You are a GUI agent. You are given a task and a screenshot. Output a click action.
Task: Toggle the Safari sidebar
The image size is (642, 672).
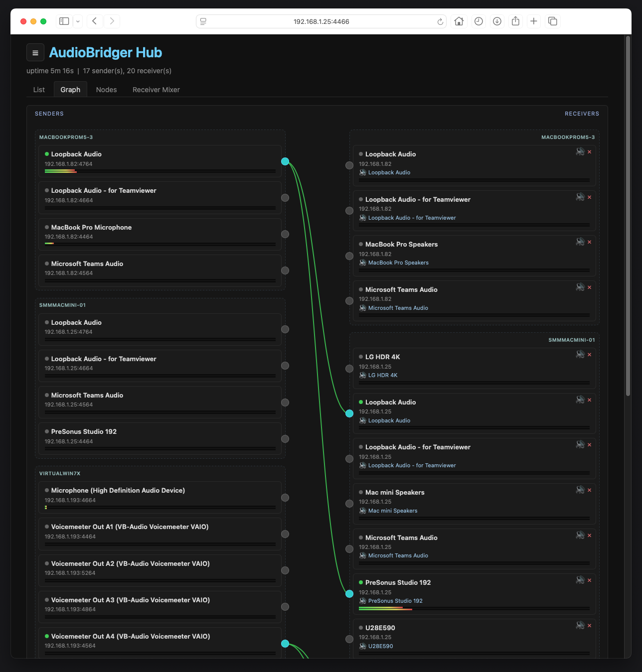click(x=64, y=21)
